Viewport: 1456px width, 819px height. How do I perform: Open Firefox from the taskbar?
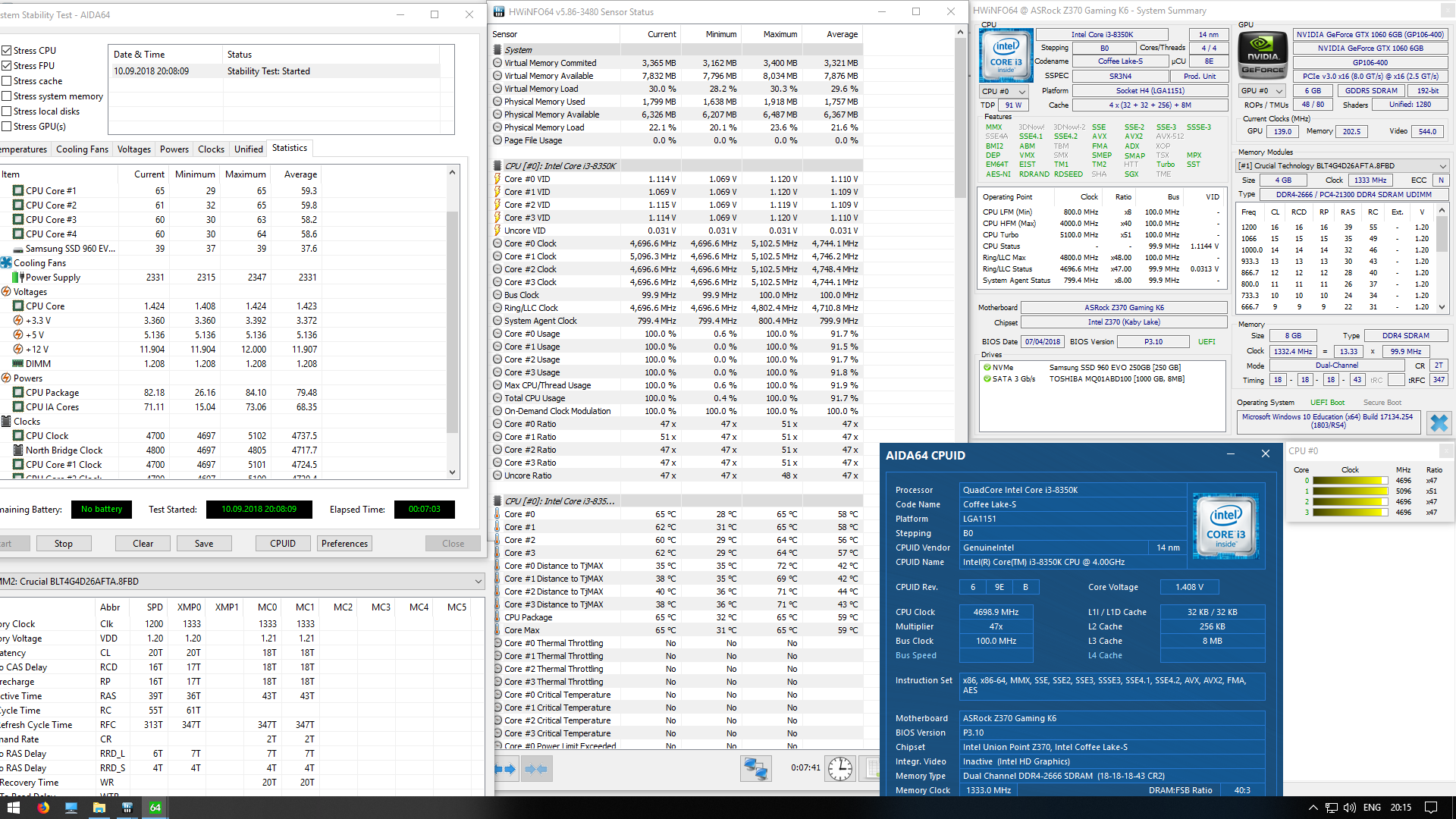[43, 808]
